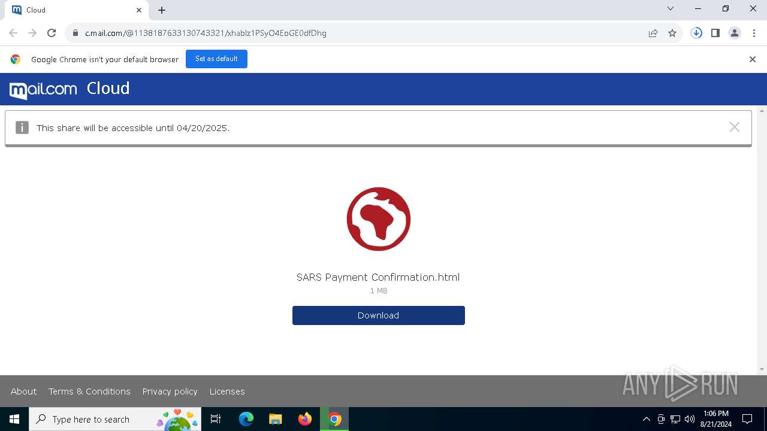Open Chrome profile avatar
767x431 pixels.
coord(735,33)
